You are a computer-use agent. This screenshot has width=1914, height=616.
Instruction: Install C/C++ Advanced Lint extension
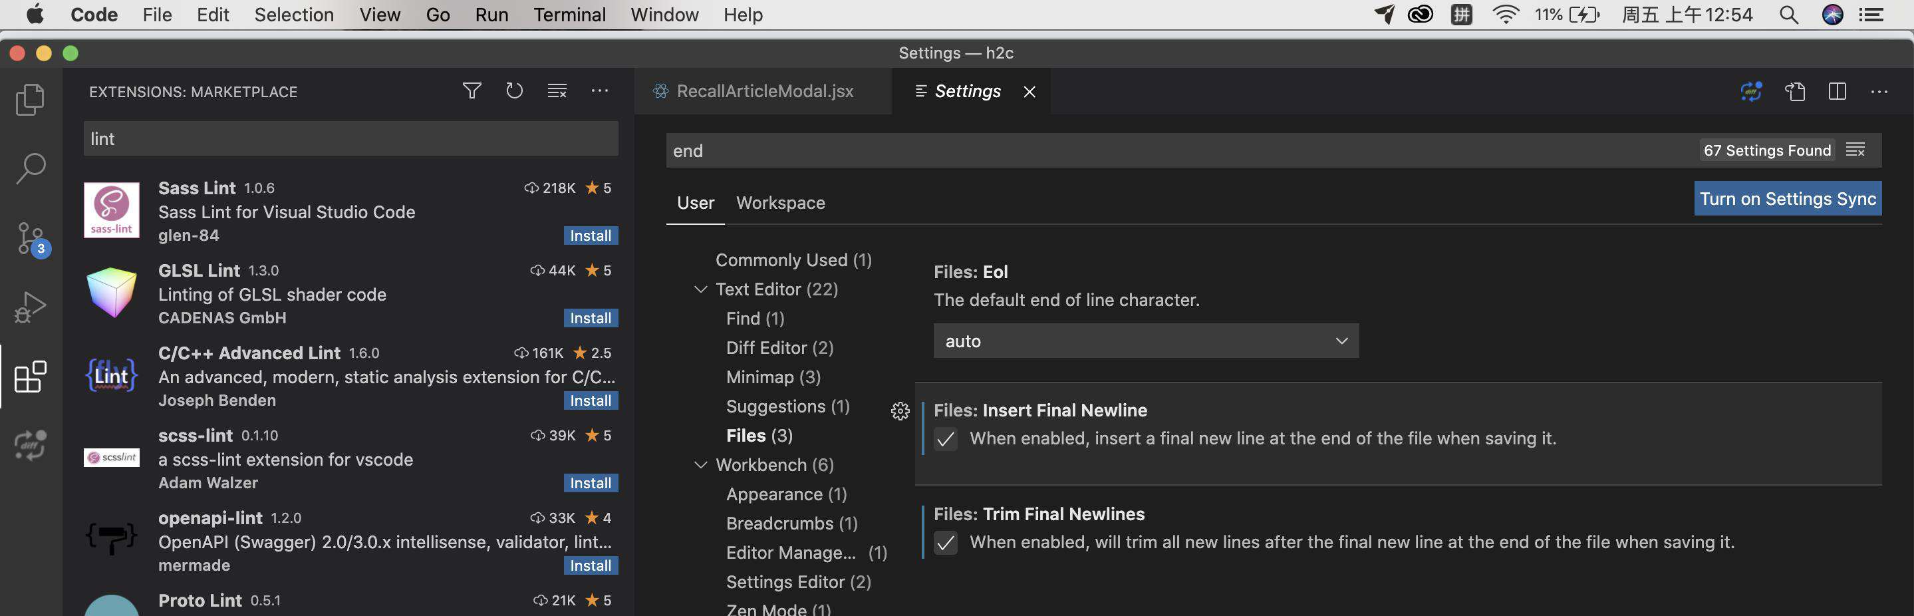click(591, 400)
